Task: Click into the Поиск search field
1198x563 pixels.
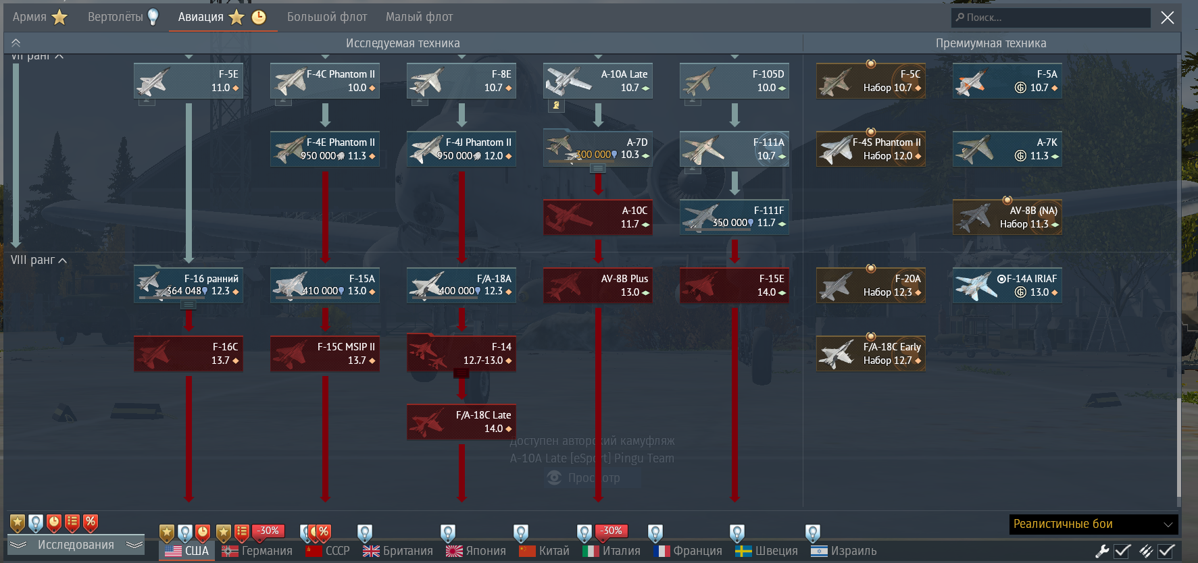Action: coord(1051,18)
